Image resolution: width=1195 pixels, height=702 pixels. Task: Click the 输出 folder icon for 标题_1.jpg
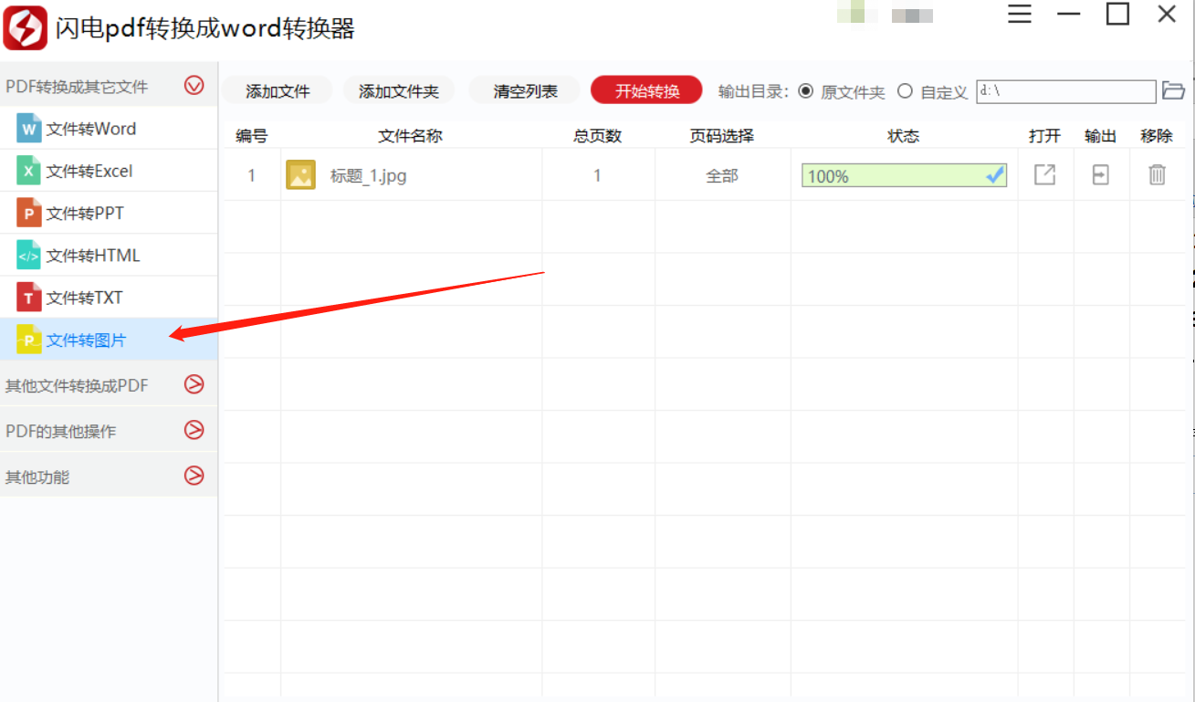point(1101,174)
